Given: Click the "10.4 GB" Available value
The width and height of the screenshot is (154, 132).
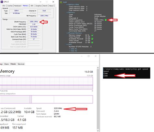Looking at the screenshot, I should point(29,112).
